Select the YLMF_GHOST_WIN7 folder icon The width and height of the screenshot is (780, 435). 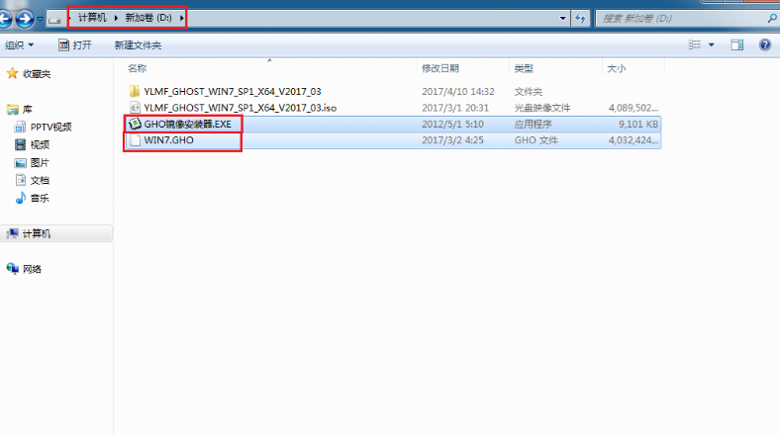pos(135,91)
